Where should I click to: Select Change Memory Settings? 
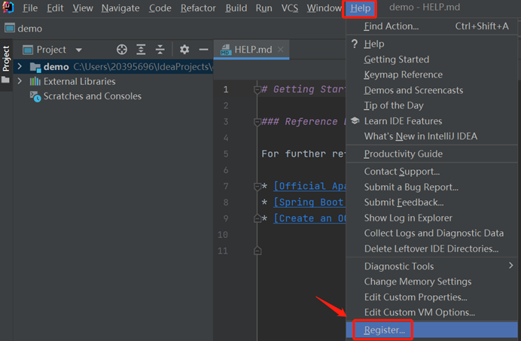click(x=432, y=282)
